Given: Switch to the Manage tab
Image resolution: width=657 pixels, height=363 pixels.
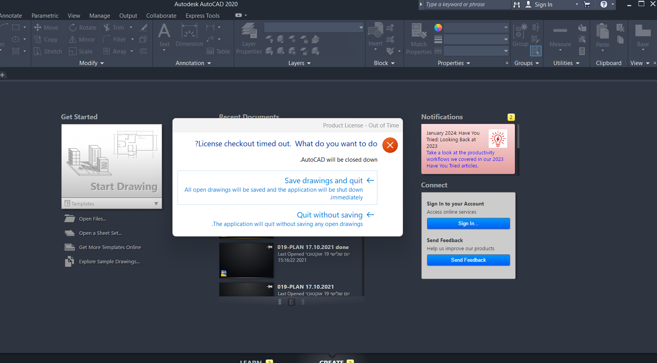Looking at the screenshot, I should click(100, 16).
